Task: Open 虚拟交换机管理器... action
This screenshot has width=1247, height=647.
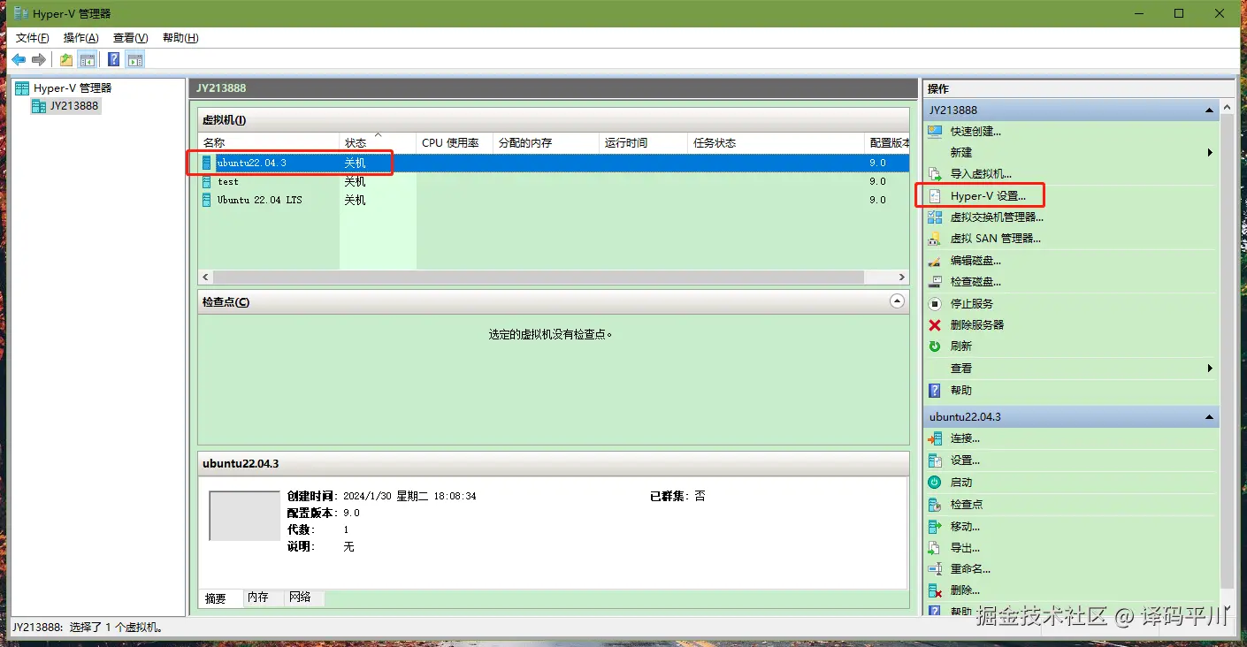Action: point(997,217)
